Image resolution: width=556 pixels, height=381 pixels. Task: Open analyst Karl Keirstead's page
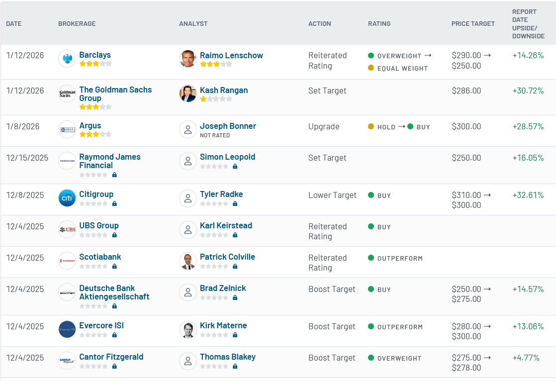tap(226, 225)
